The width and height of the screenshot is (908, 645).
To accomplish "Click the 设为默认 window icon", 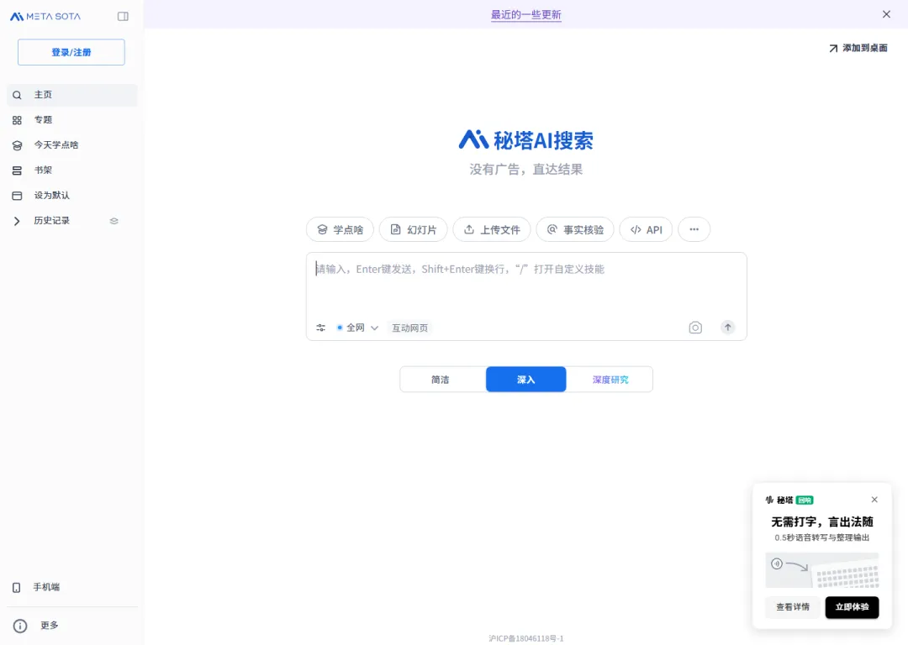I will click(17, 196).
